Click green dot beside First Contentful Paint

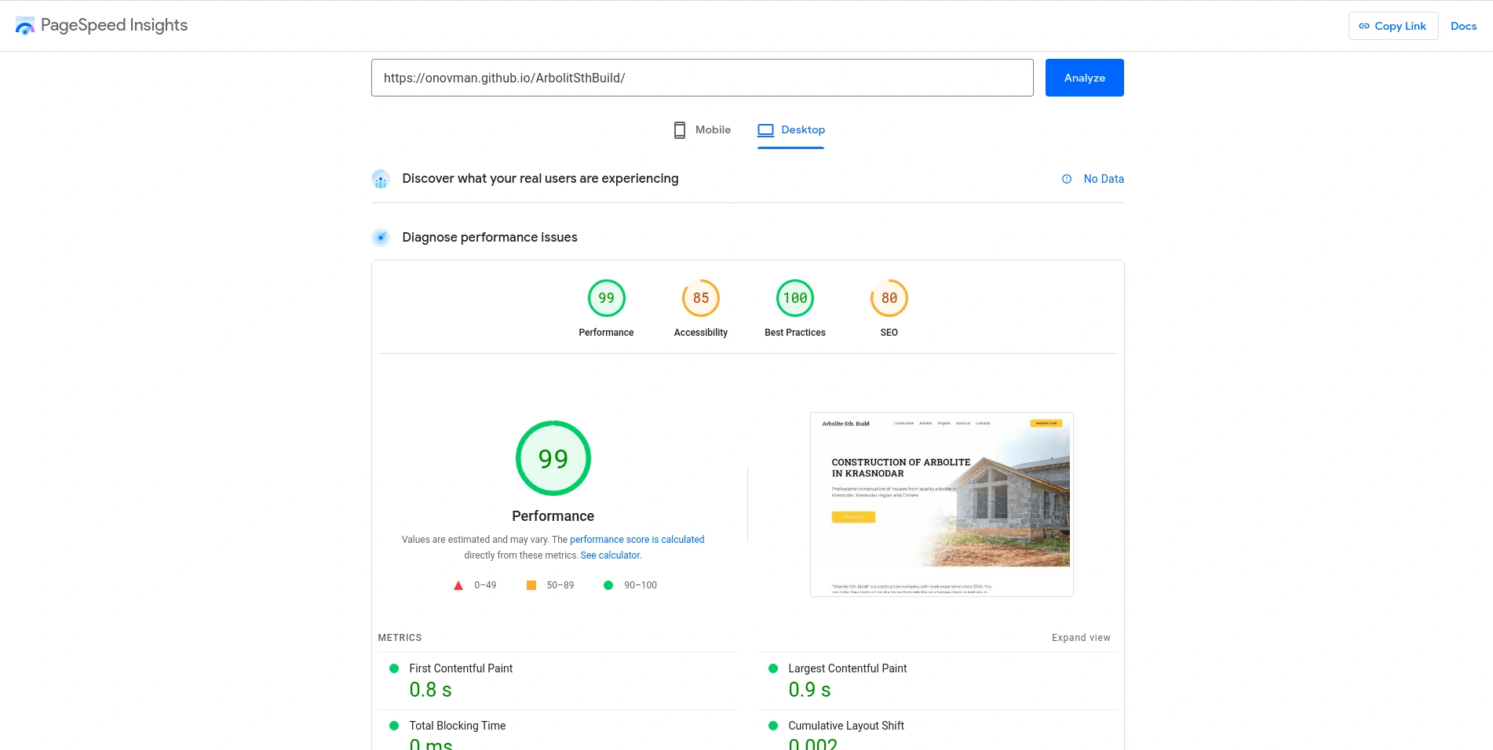click(394, 668)
